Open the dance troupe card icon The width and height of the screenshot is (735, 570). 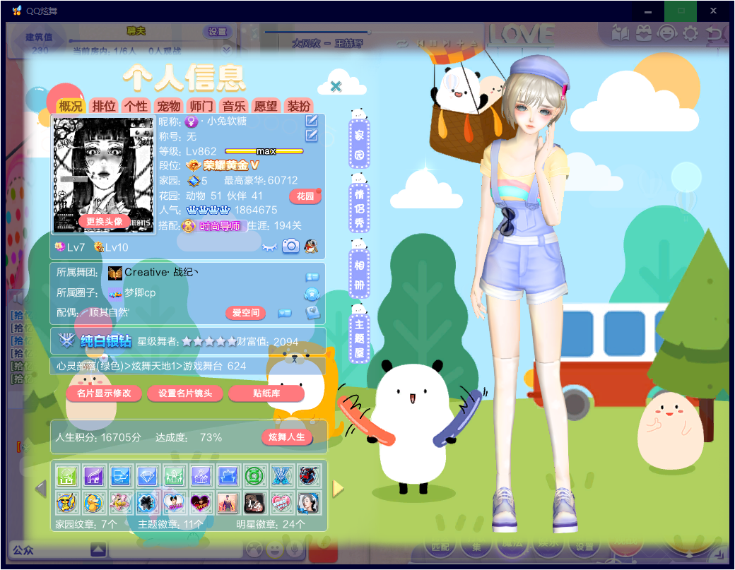pyautogui.click(x=312, y=277)
